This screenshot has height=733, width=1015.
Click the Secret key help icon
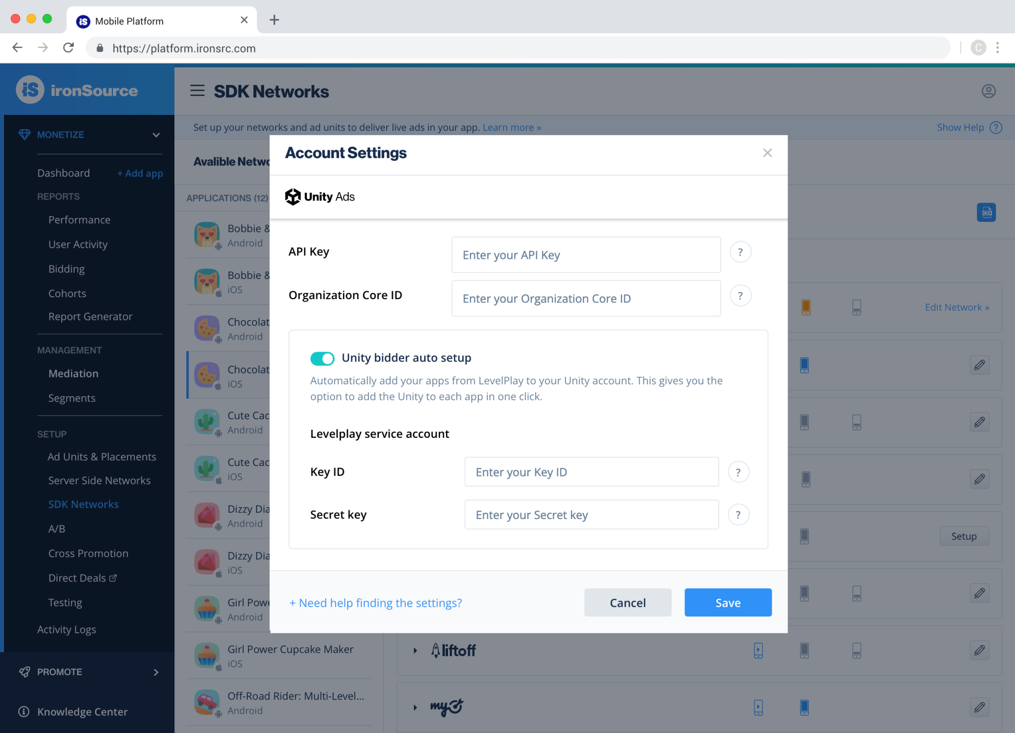pyautogui.click(x=738, y=515)
